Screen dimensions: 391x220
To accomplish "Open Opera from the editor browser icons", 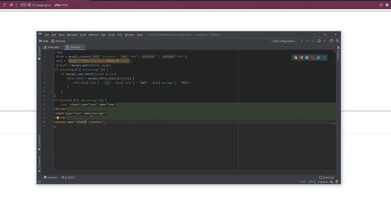I will click(313, 57).
